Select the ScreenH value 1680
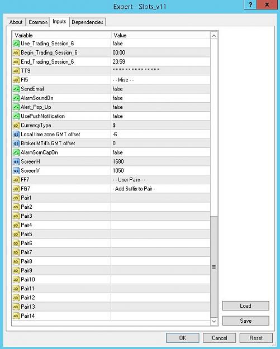The image size is (280, 349). point(160,161)
